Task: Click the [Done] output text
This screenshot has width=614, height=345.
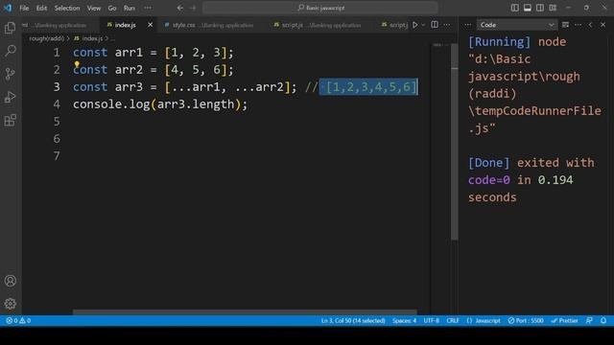Action: coord(489,163)
